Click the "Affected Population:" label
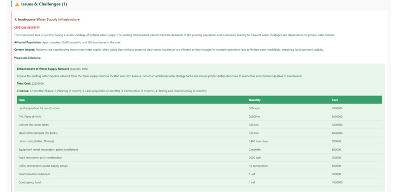397x192 pixels. coord(28,42)
